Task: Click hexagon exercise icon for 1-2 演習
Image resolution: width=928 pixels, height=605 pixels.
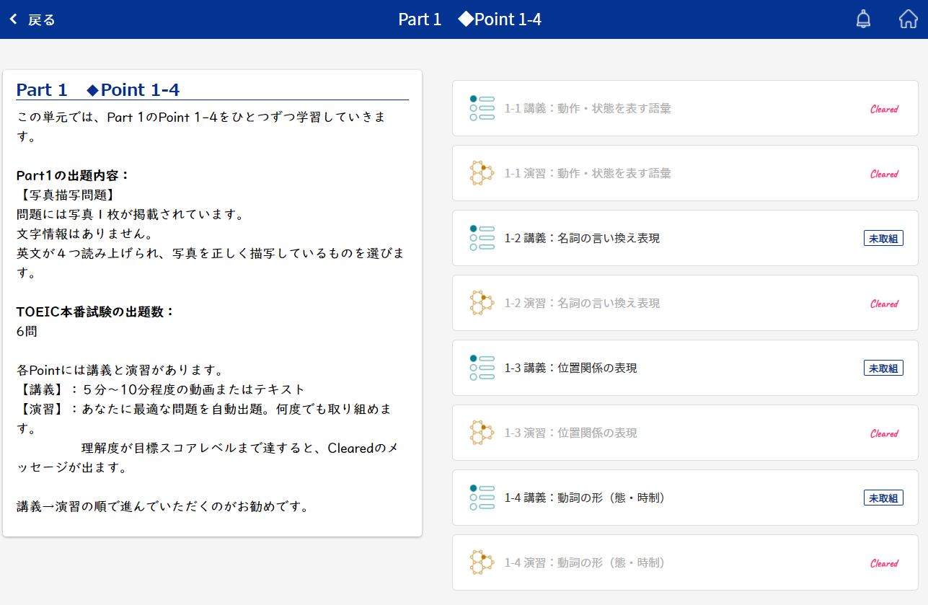Action: click(x=482, y=303)
